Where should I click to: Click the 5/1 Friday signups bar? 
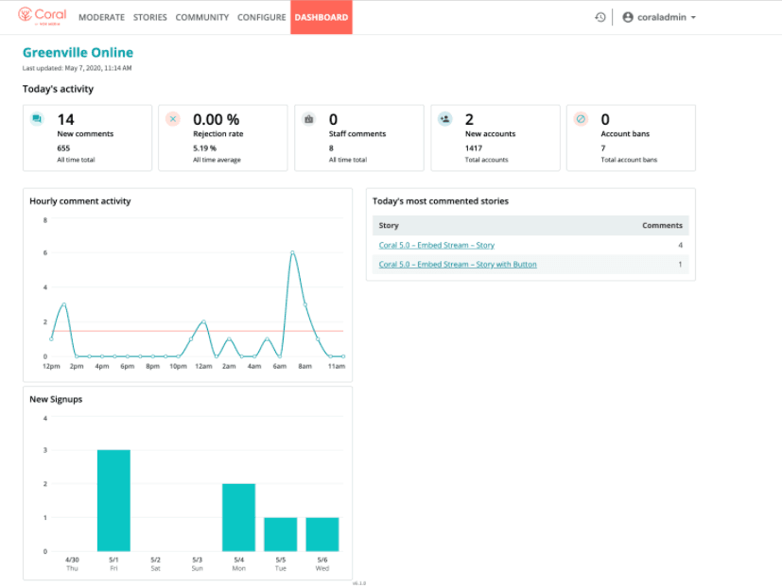(113, 501)
